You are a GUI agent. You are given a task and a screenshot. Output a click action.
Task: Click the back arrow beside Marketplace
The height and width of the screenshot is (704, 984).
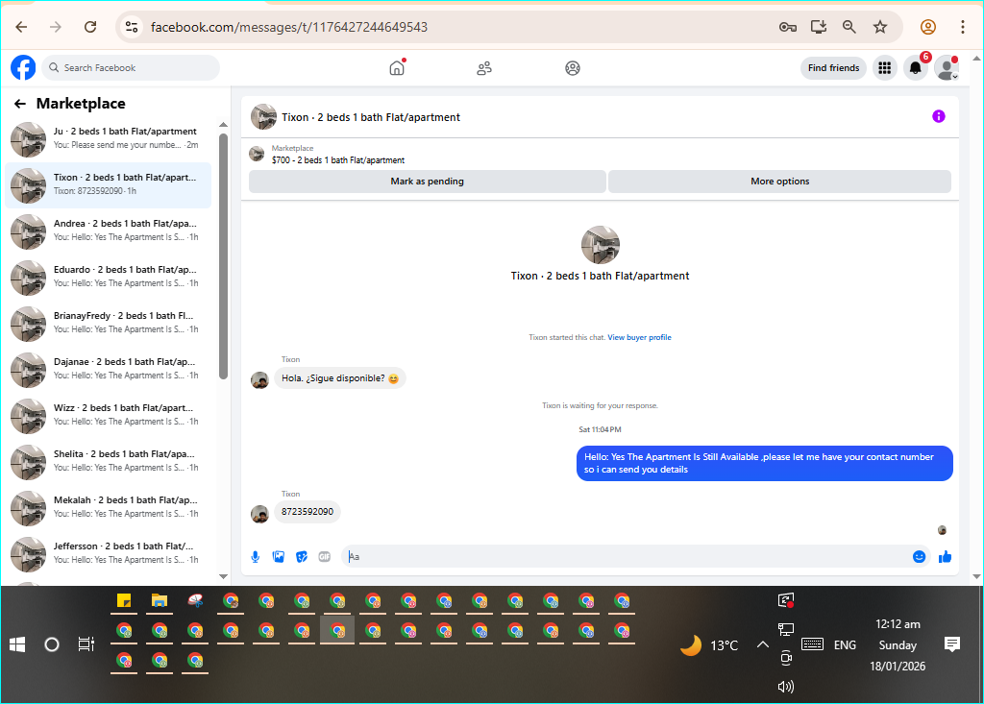[x=20, y=104]
